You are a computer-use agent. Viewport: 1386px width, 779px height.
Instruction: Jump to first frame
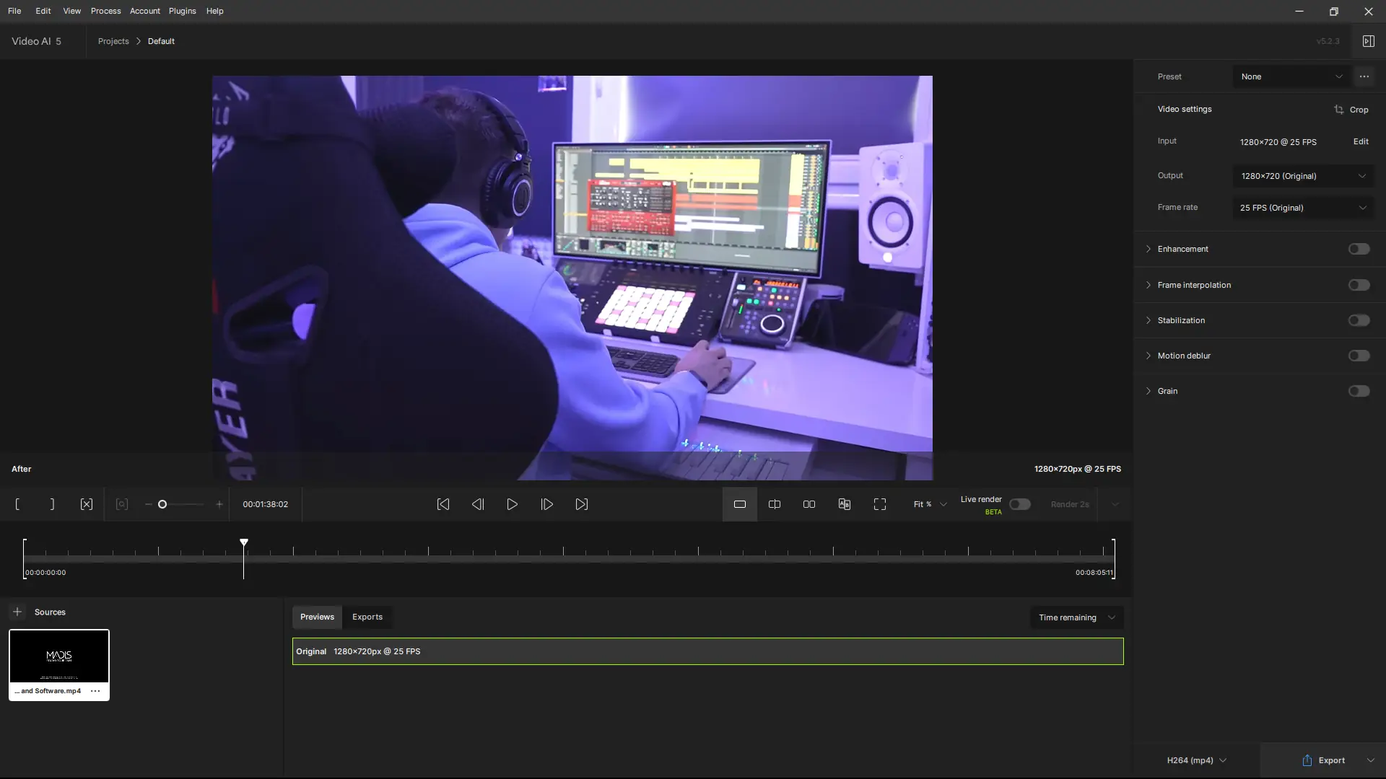[x=443, y=504]
